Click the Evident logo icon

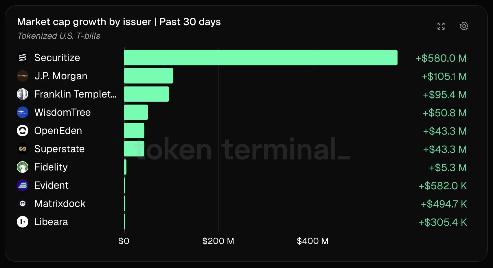coord(23,185)
